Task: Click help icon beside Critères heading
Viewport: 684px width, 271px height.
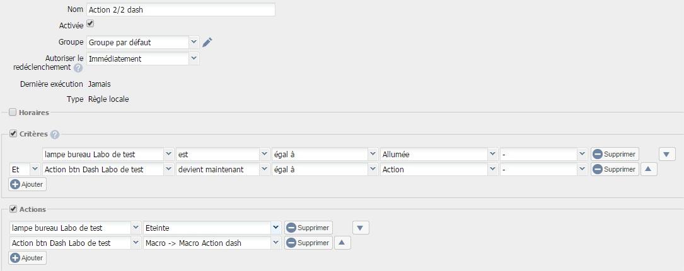Action: [55, 134]
